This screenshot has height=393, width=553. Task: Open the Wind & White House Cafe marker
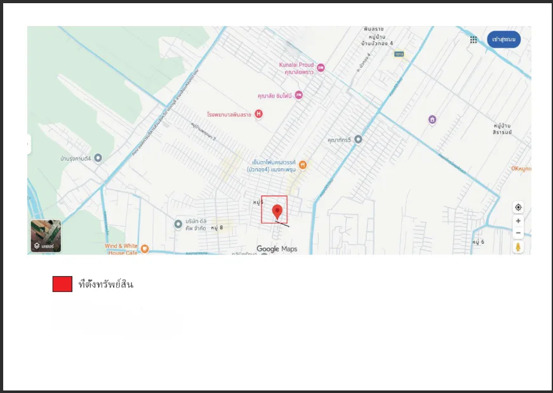(x=145, y=249)
